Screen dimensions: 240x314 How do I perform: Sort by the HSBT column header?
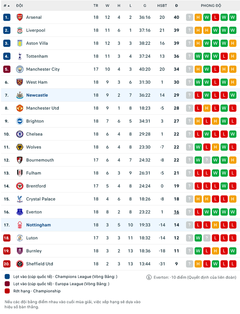(x=162, y=6)
